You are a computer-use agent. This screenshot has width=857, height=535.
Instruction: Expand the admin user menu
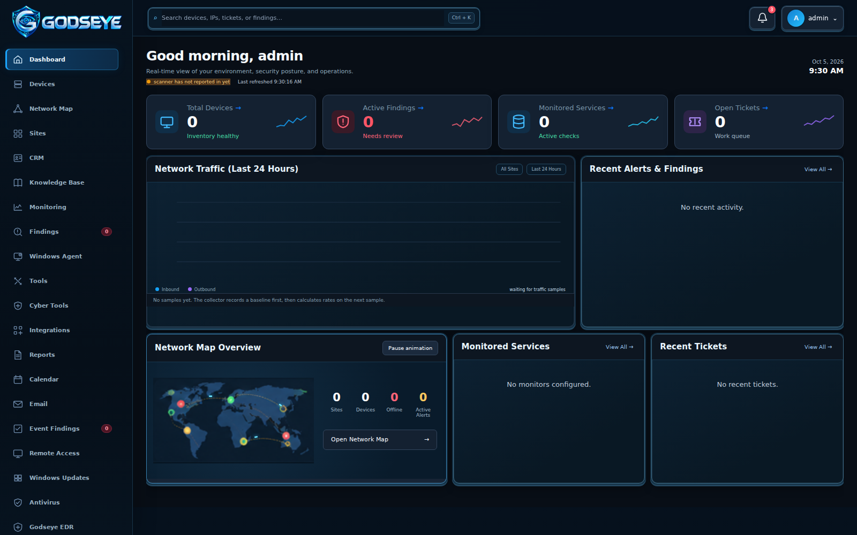tap(812, 18)
